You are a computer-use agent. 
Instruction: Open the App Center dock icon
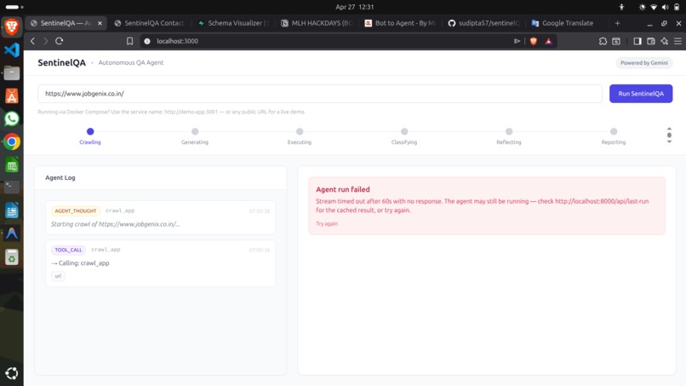pyautogui.click(x=12, y=96)
